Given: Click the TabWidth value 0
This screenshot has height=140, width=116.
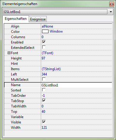Looking at the screenshot, I should click(43, 106).
